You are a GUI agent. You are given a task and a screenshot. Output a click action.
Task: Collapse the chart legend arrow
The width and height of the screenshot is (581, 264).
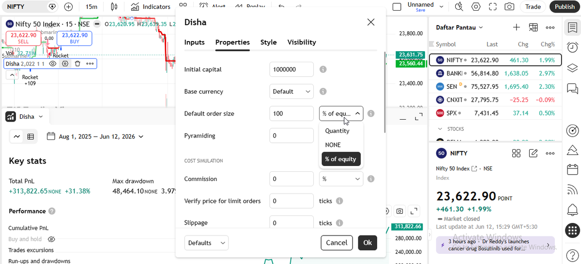click(12, 75)
